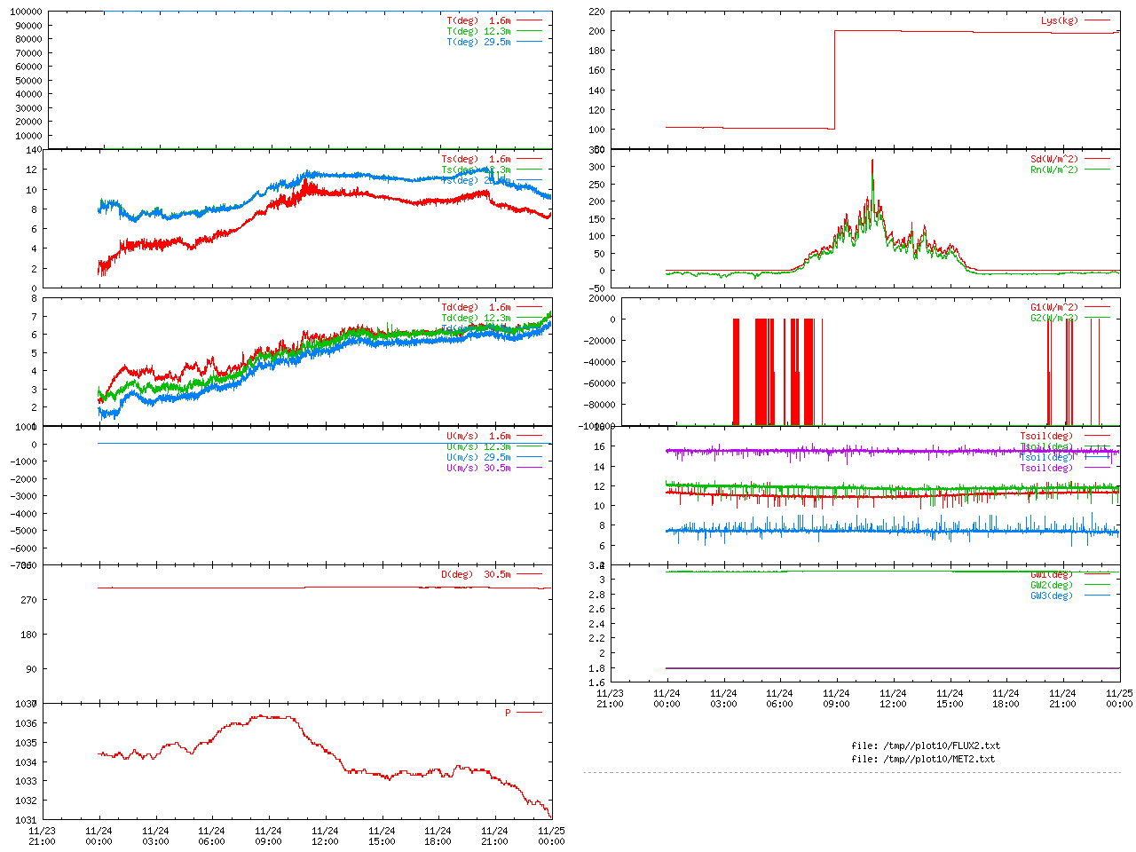Select the GW3(deg) legend entry
Viewport: 1136px width, 852px height.
(1051, 596)
